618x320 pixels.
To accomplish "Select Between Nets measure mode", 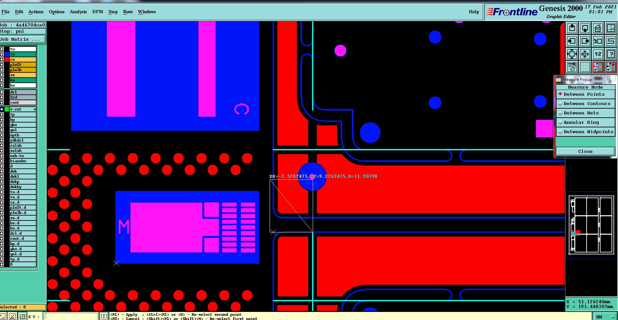I will (585, 113).
